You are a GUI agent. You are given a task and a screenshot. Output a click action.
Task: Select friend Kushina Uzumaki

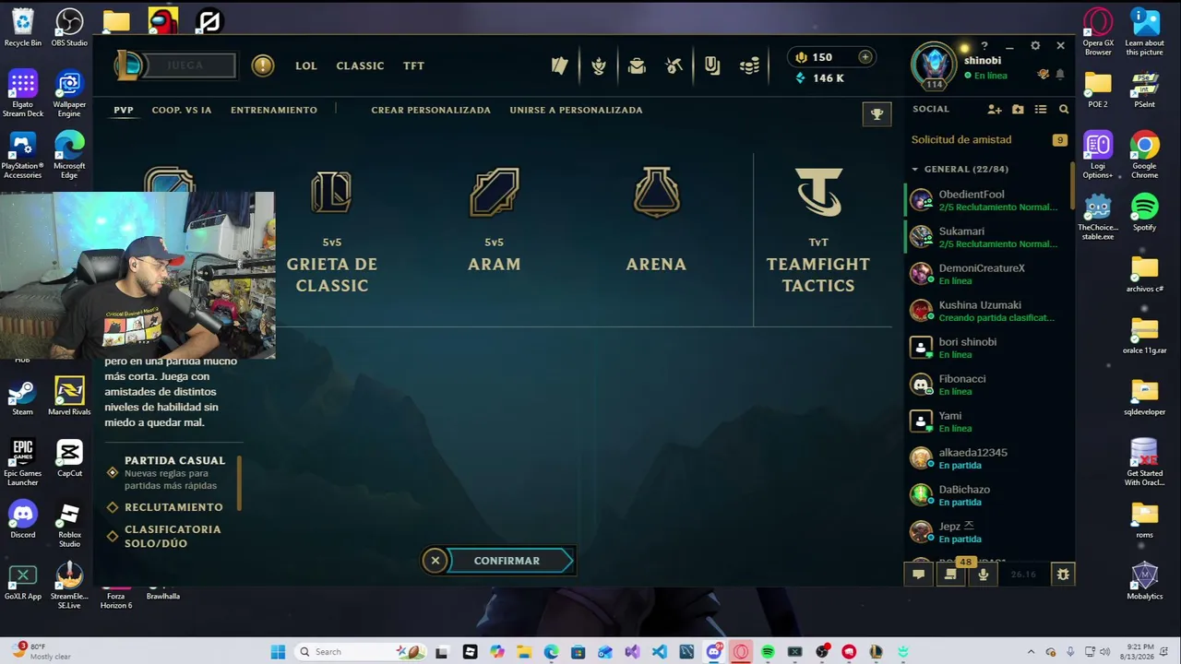[988, 311]
